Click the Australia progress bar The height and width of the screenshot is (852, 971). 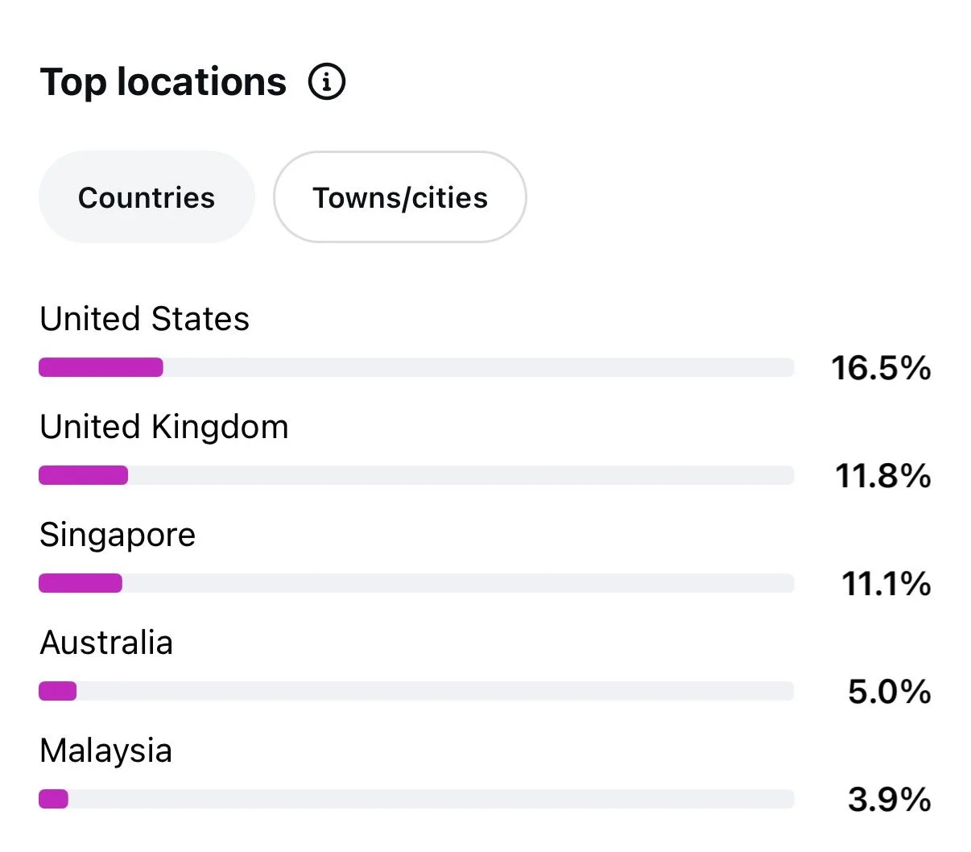click(x=416, y=692)
